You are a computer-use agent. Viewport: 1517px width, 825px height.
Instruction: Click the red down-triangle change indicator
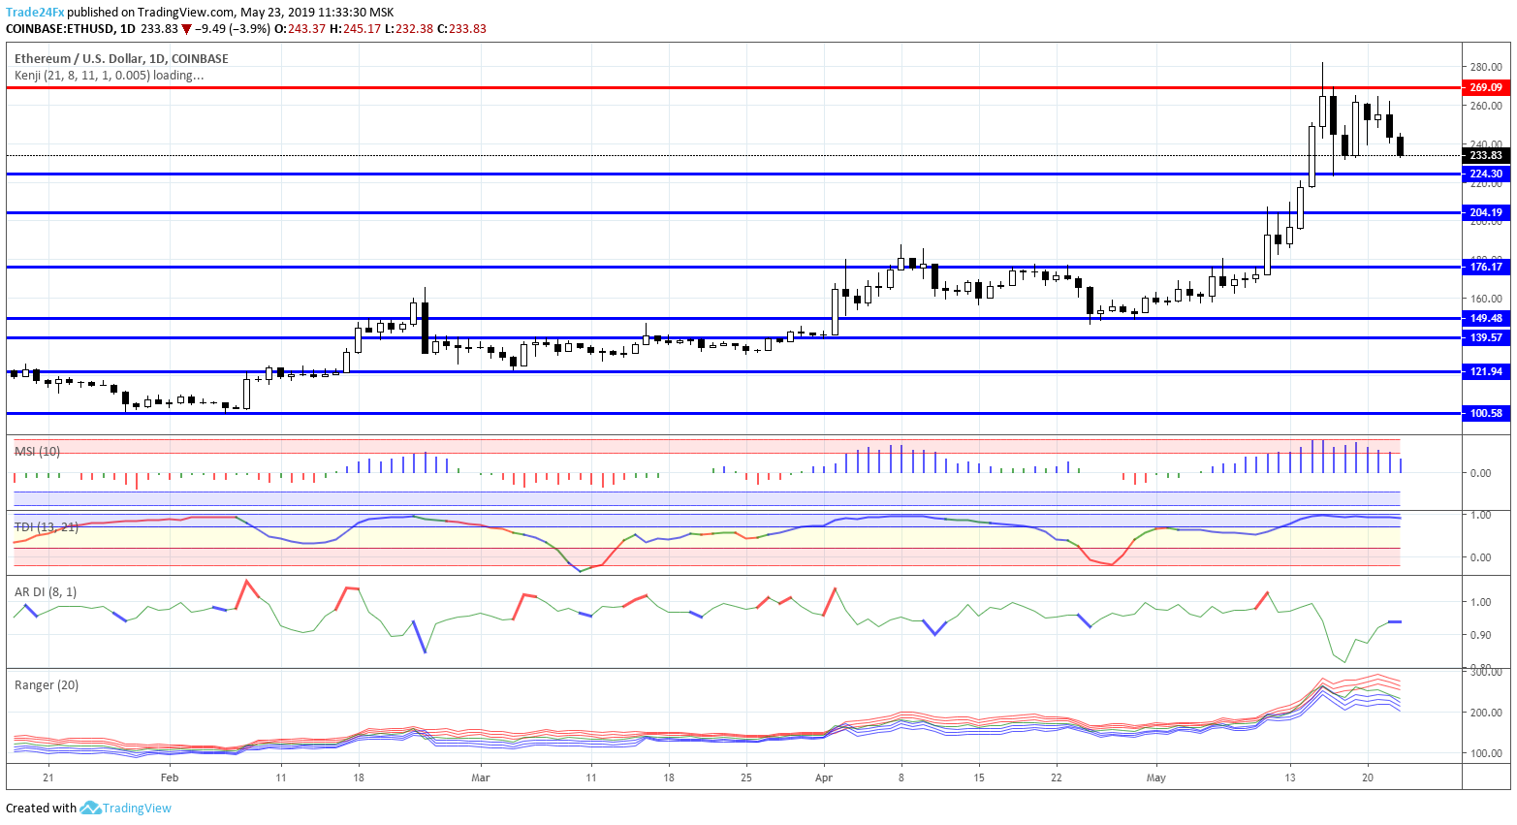click(186, 29)
